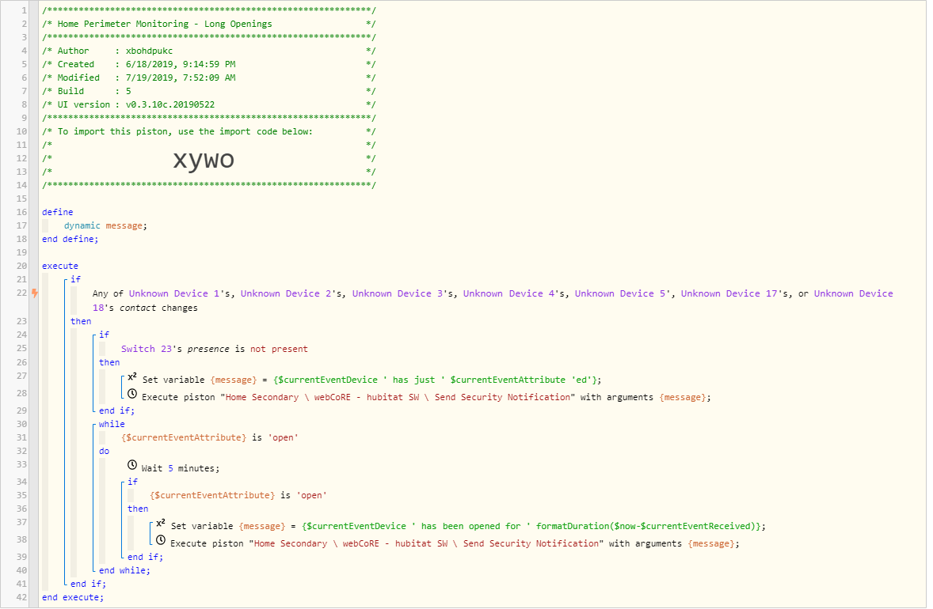Image resolution: width=933 pixels, height=609 pixels.
Task: Click Unknown Device 2 in the condition
Action: pyautogui.click(x=286, y=293)
